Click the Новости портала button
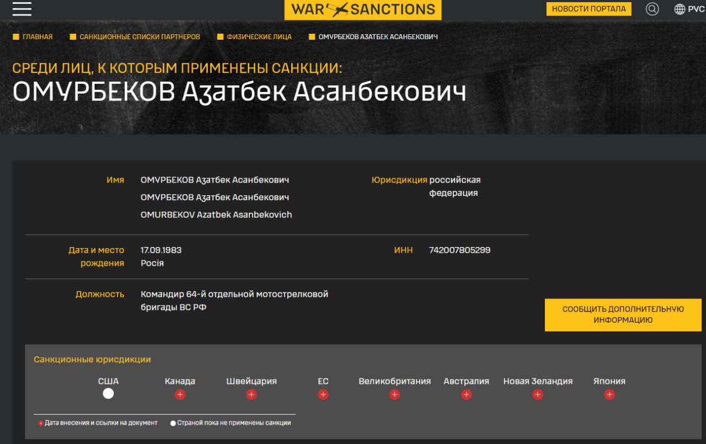This screenshot has height=444, width=706. tap(589, 9)
